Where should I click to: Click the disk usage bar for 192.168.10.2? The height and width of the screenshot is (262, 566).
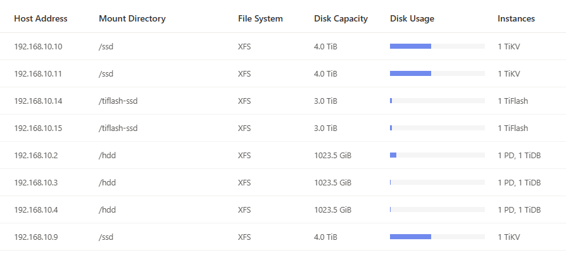coord(437,155)
